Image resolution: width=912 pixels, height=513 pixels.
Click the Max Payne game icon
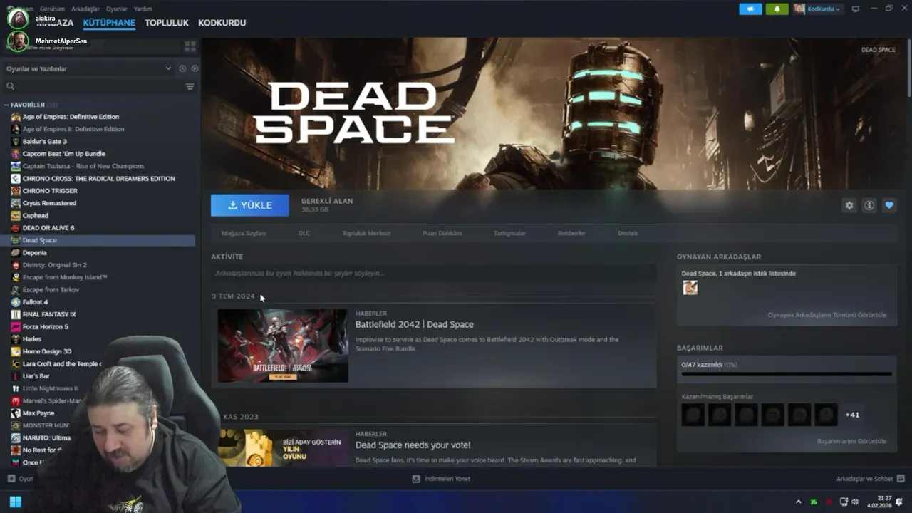click(x=16, y=413)
